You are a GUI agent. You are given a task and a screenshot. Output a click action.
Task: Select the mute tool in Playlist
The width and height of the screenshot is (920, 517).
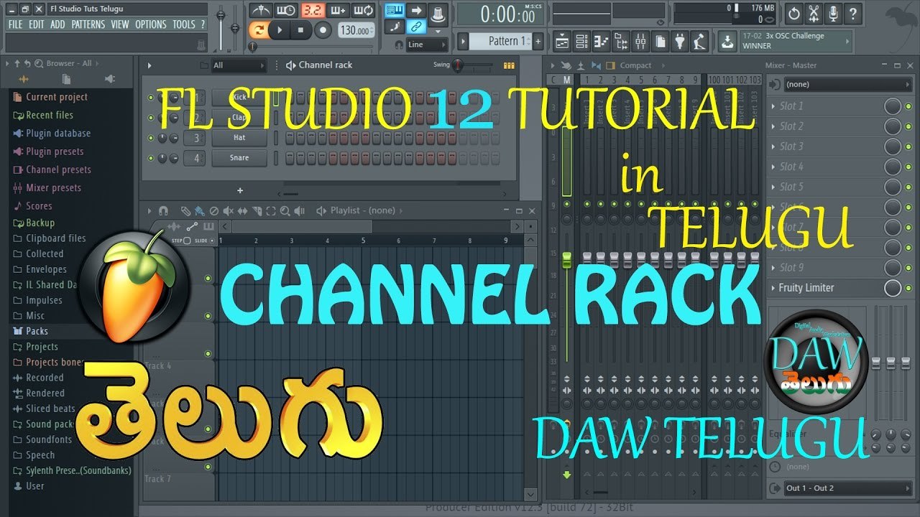(228, 211)
